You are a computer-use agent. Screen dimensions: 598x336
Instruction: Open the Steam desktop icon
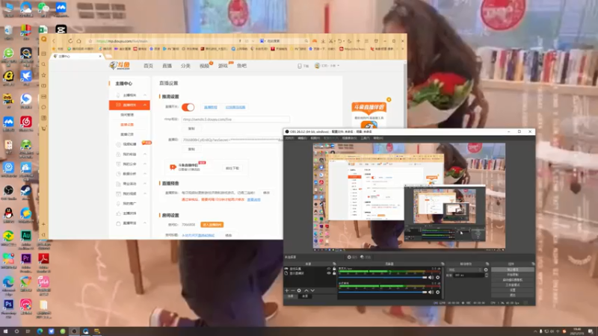(26, 190)
